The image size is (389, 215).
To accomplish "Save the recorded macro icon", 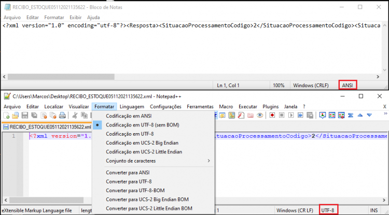I will click(310, 115).
